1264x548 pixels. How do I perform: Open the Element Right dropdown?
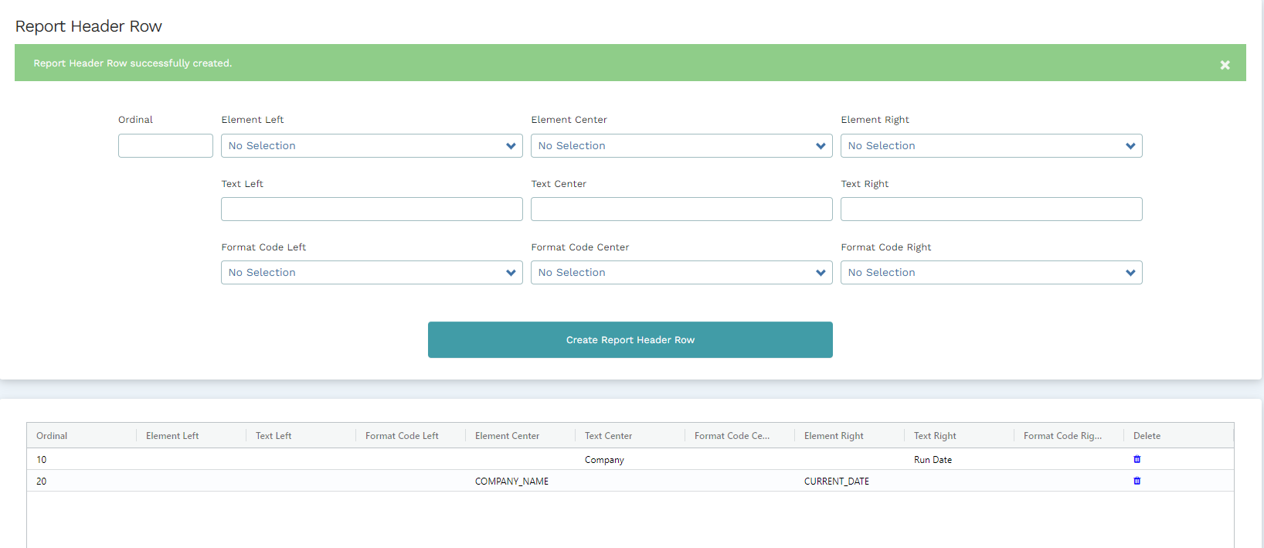(991, 146)
